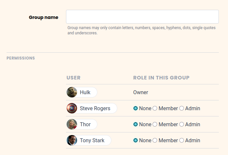Click the Owner role text for Hulk

click(140, 92)
